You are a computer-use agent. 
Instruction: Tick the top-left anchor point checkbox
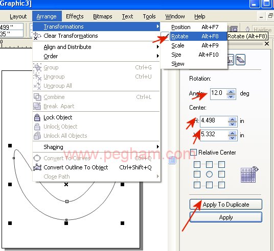click(x=197, y=164)
